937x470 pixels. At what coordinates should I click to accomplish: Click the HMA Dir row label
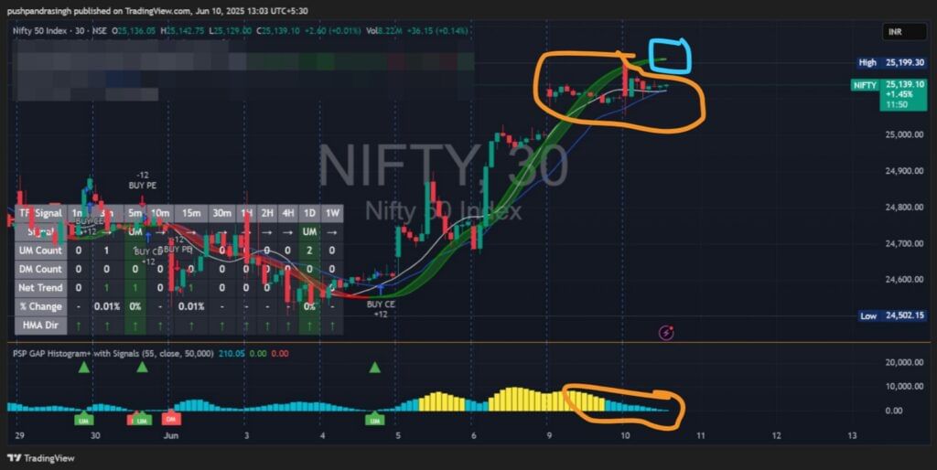point(40,325)
